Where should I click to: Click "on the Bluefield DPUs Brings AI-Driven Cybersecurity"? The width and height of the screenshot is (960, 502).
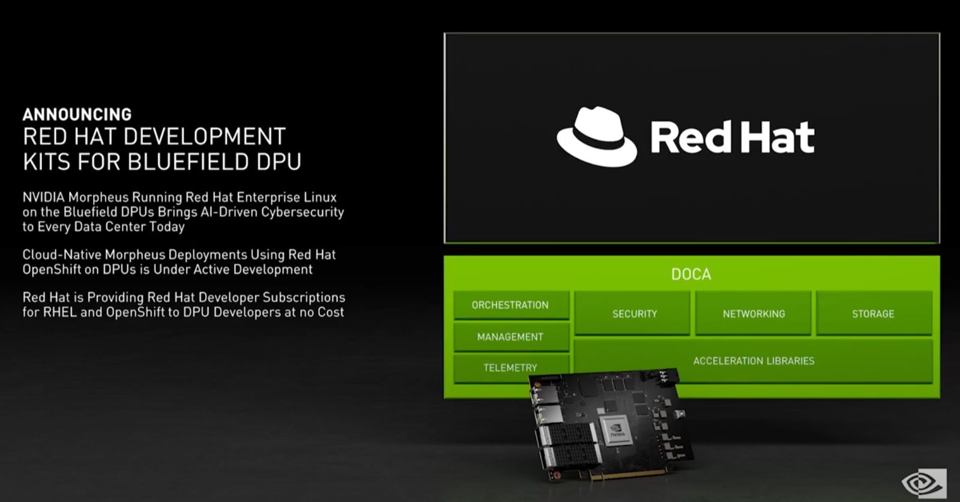pyautogui.click(x=183, y=212)
